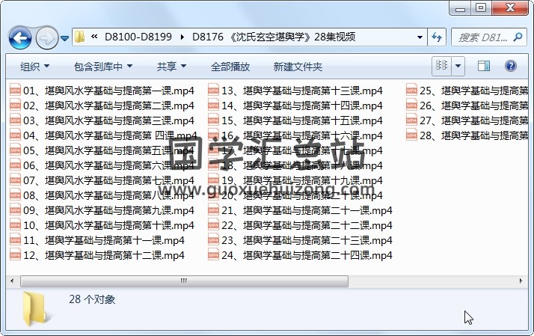534x336 pixels.
Task: Select MP4 icon of file 04
Action: click(15, 135)
